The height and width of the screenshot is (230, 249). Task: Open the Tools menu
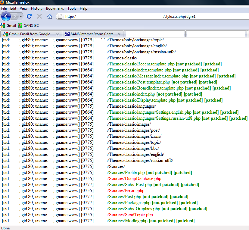click(x=72, y=8)
